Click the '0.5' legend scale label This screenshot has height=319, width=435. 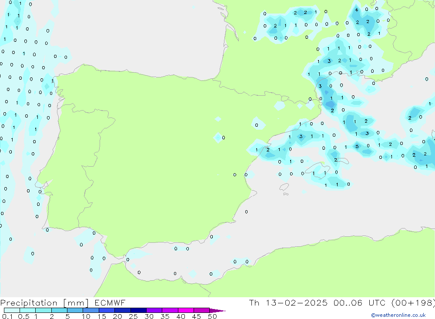pyautogui.click(x=23, y=316)
